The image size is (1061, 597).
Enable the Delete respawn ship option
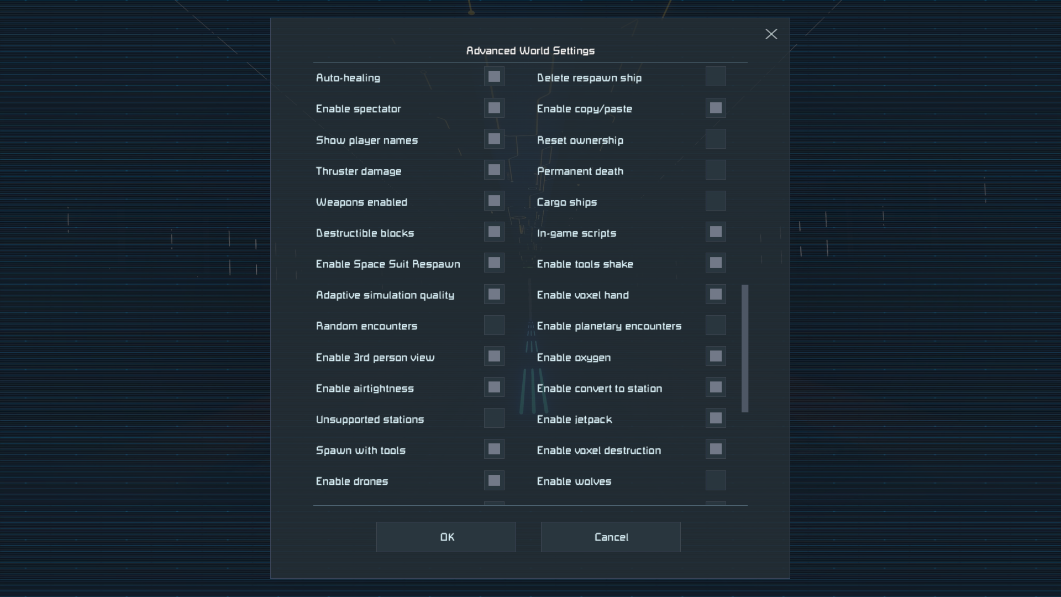(x=716, y=77)
